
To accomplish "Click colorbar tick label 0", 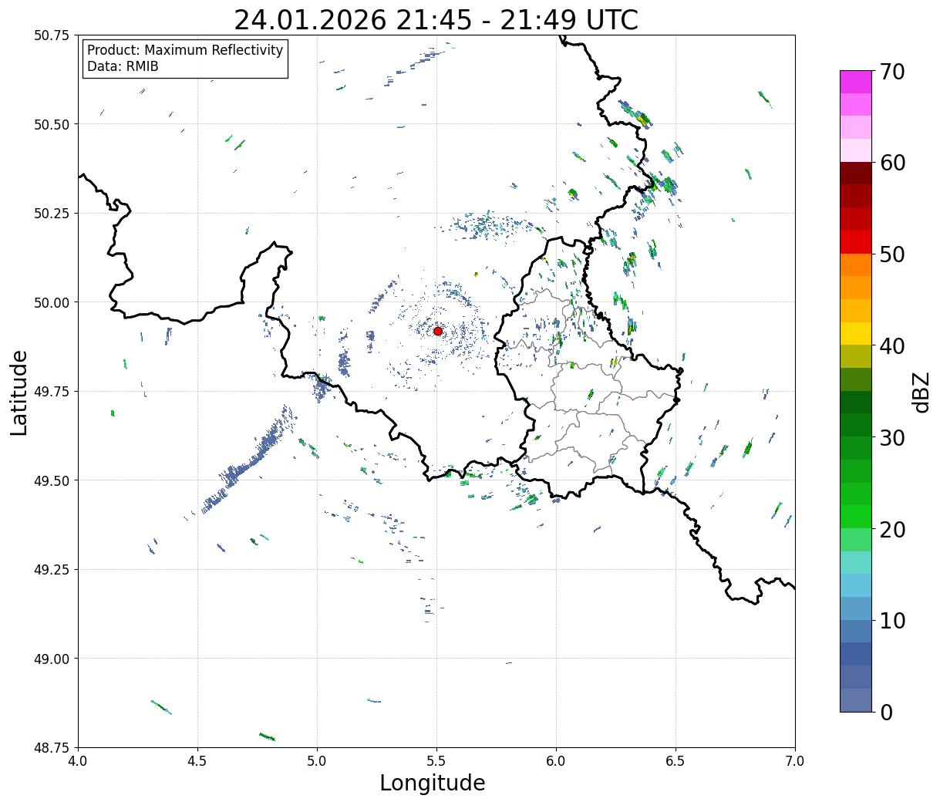I will coord(886,712).
